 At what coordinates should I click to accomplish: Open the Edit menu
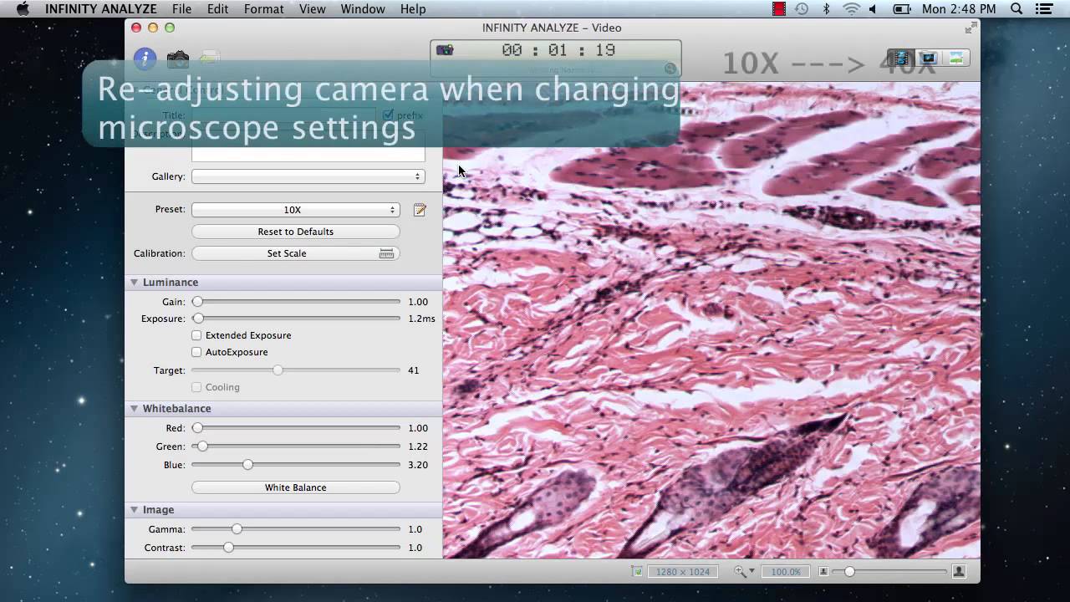pyautogui.click(x=218, y=9)
